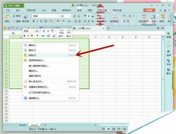Click the A1 name box field
Viewport: 176px width, 134px height.
13,33
